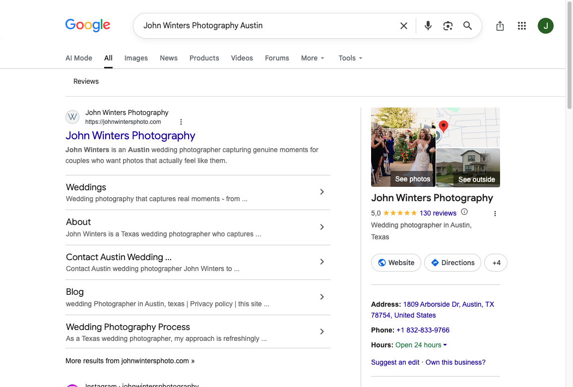Image resolution: width=573 pixels, height=387 pixels.
Task: Open the See outside street view thumbnail
Action: click(x=468, y=167)
